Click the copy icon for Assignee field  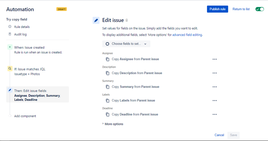pyautogui.click(x=108, y=59)
